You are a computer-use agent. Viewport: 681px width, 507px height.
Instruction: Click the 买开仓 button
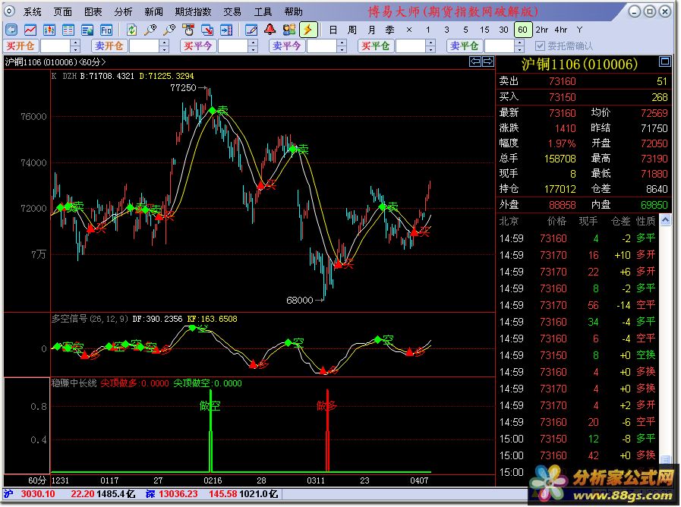pos(20,46)
